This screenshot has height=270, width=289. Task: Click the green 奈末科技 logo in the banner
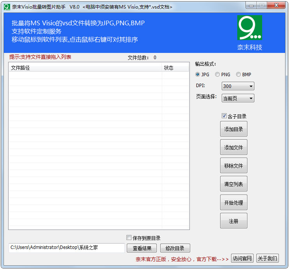point(249,28)
